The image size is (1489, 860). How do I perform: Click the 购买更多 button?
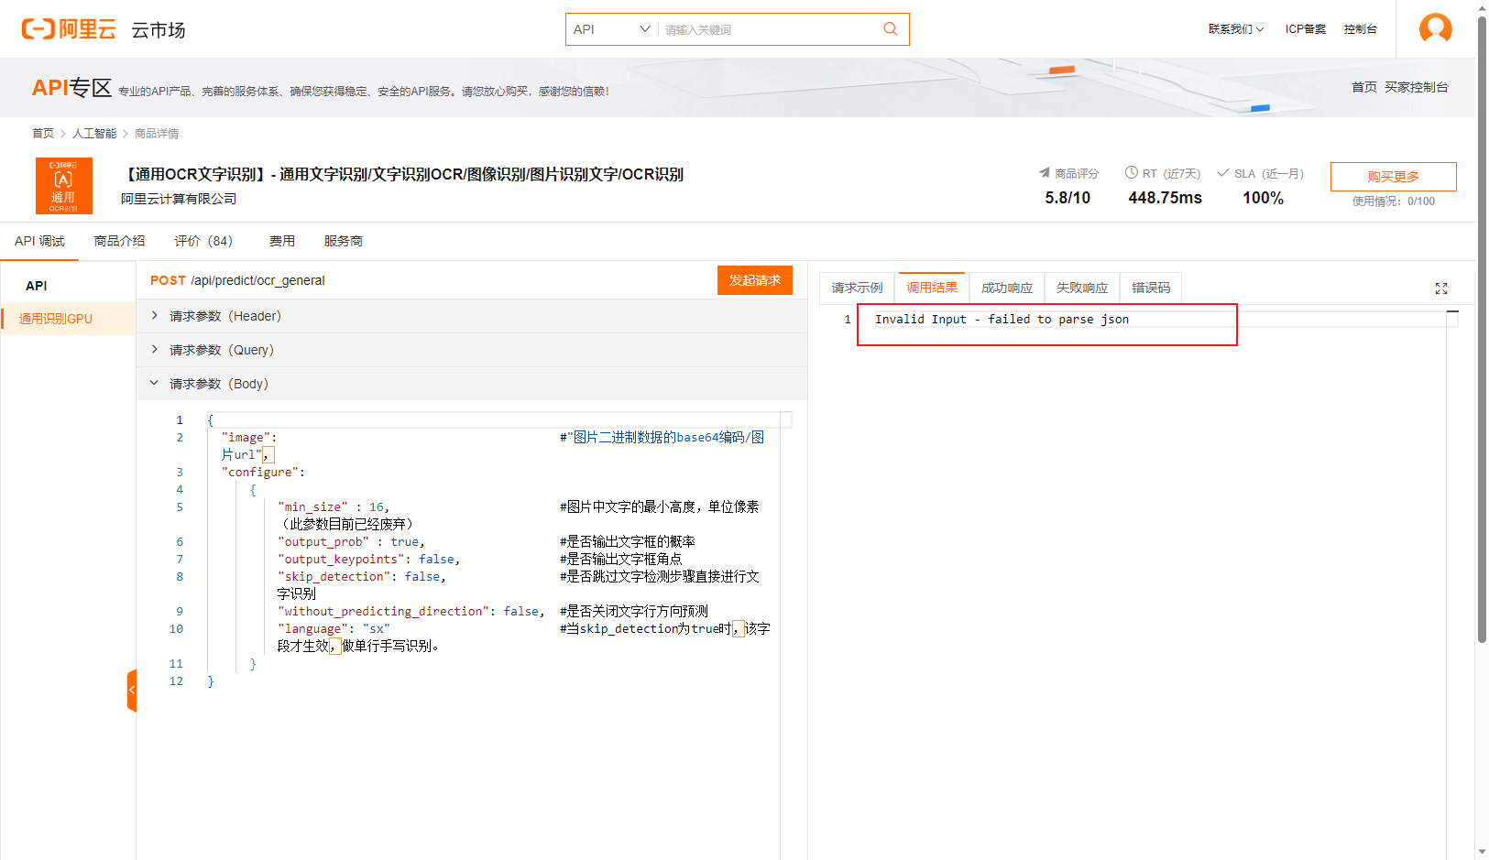coord(1393,177)
